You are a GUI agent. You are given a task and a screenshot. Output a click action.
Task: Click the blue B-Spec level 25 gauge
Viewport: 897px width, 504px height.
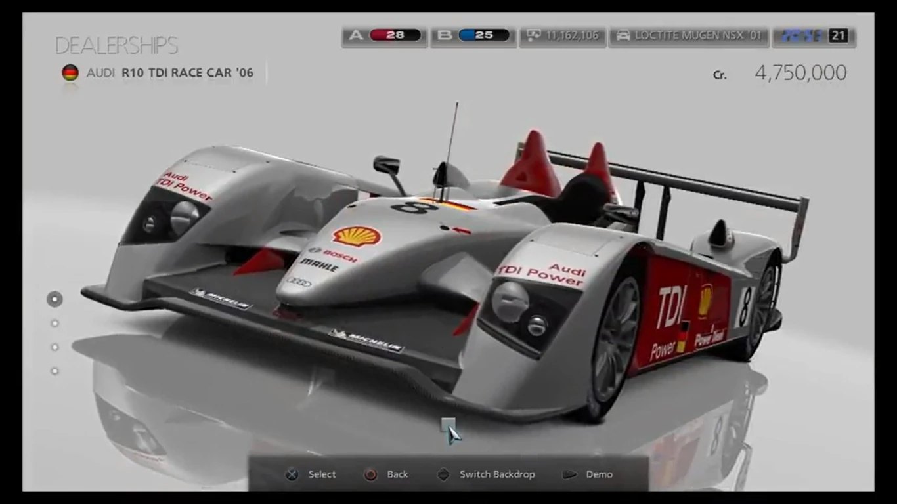(x=484, y=35)
